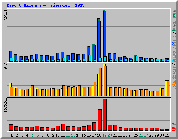Click the red kB bar for day 11

(x=63, y=128)
